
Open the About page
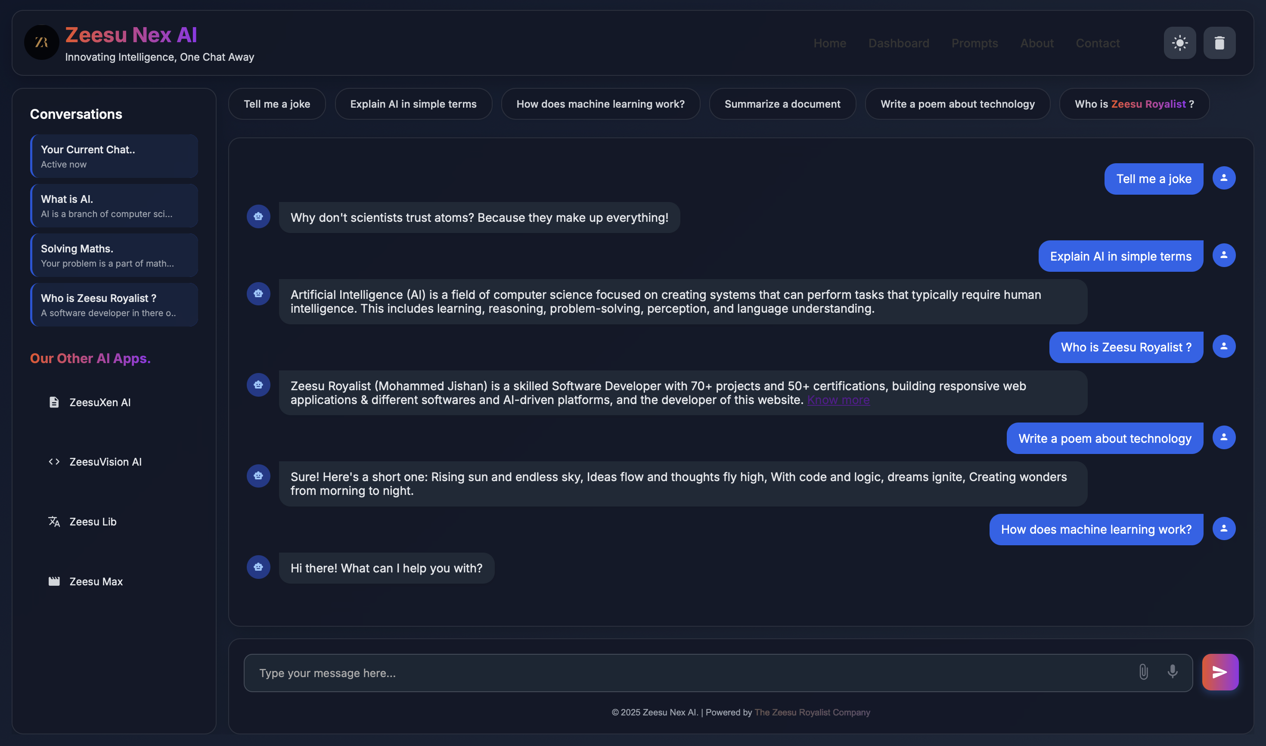pos(1037,43)
